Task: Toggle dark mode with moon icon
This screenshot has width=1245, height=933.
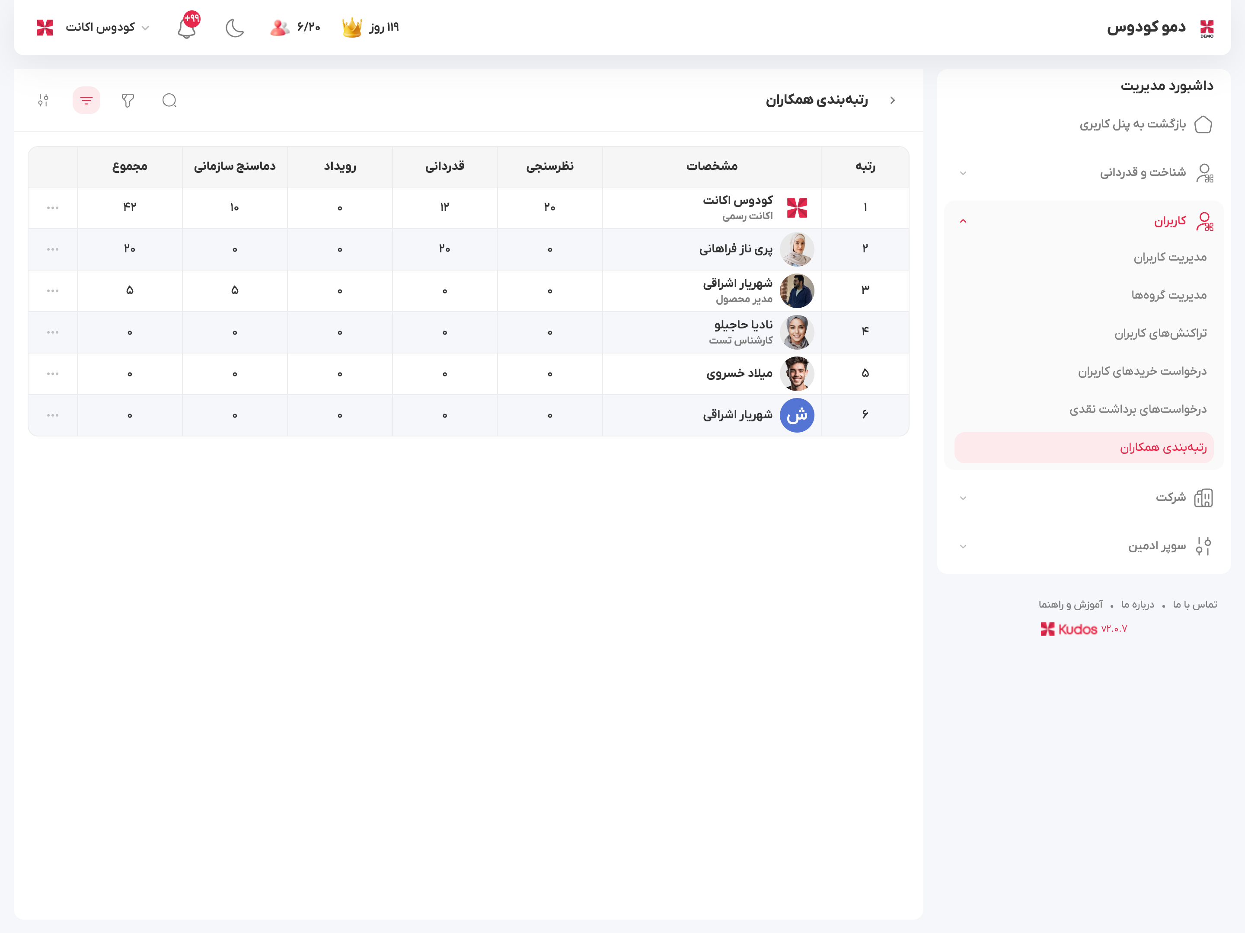Action: (235, 28)
